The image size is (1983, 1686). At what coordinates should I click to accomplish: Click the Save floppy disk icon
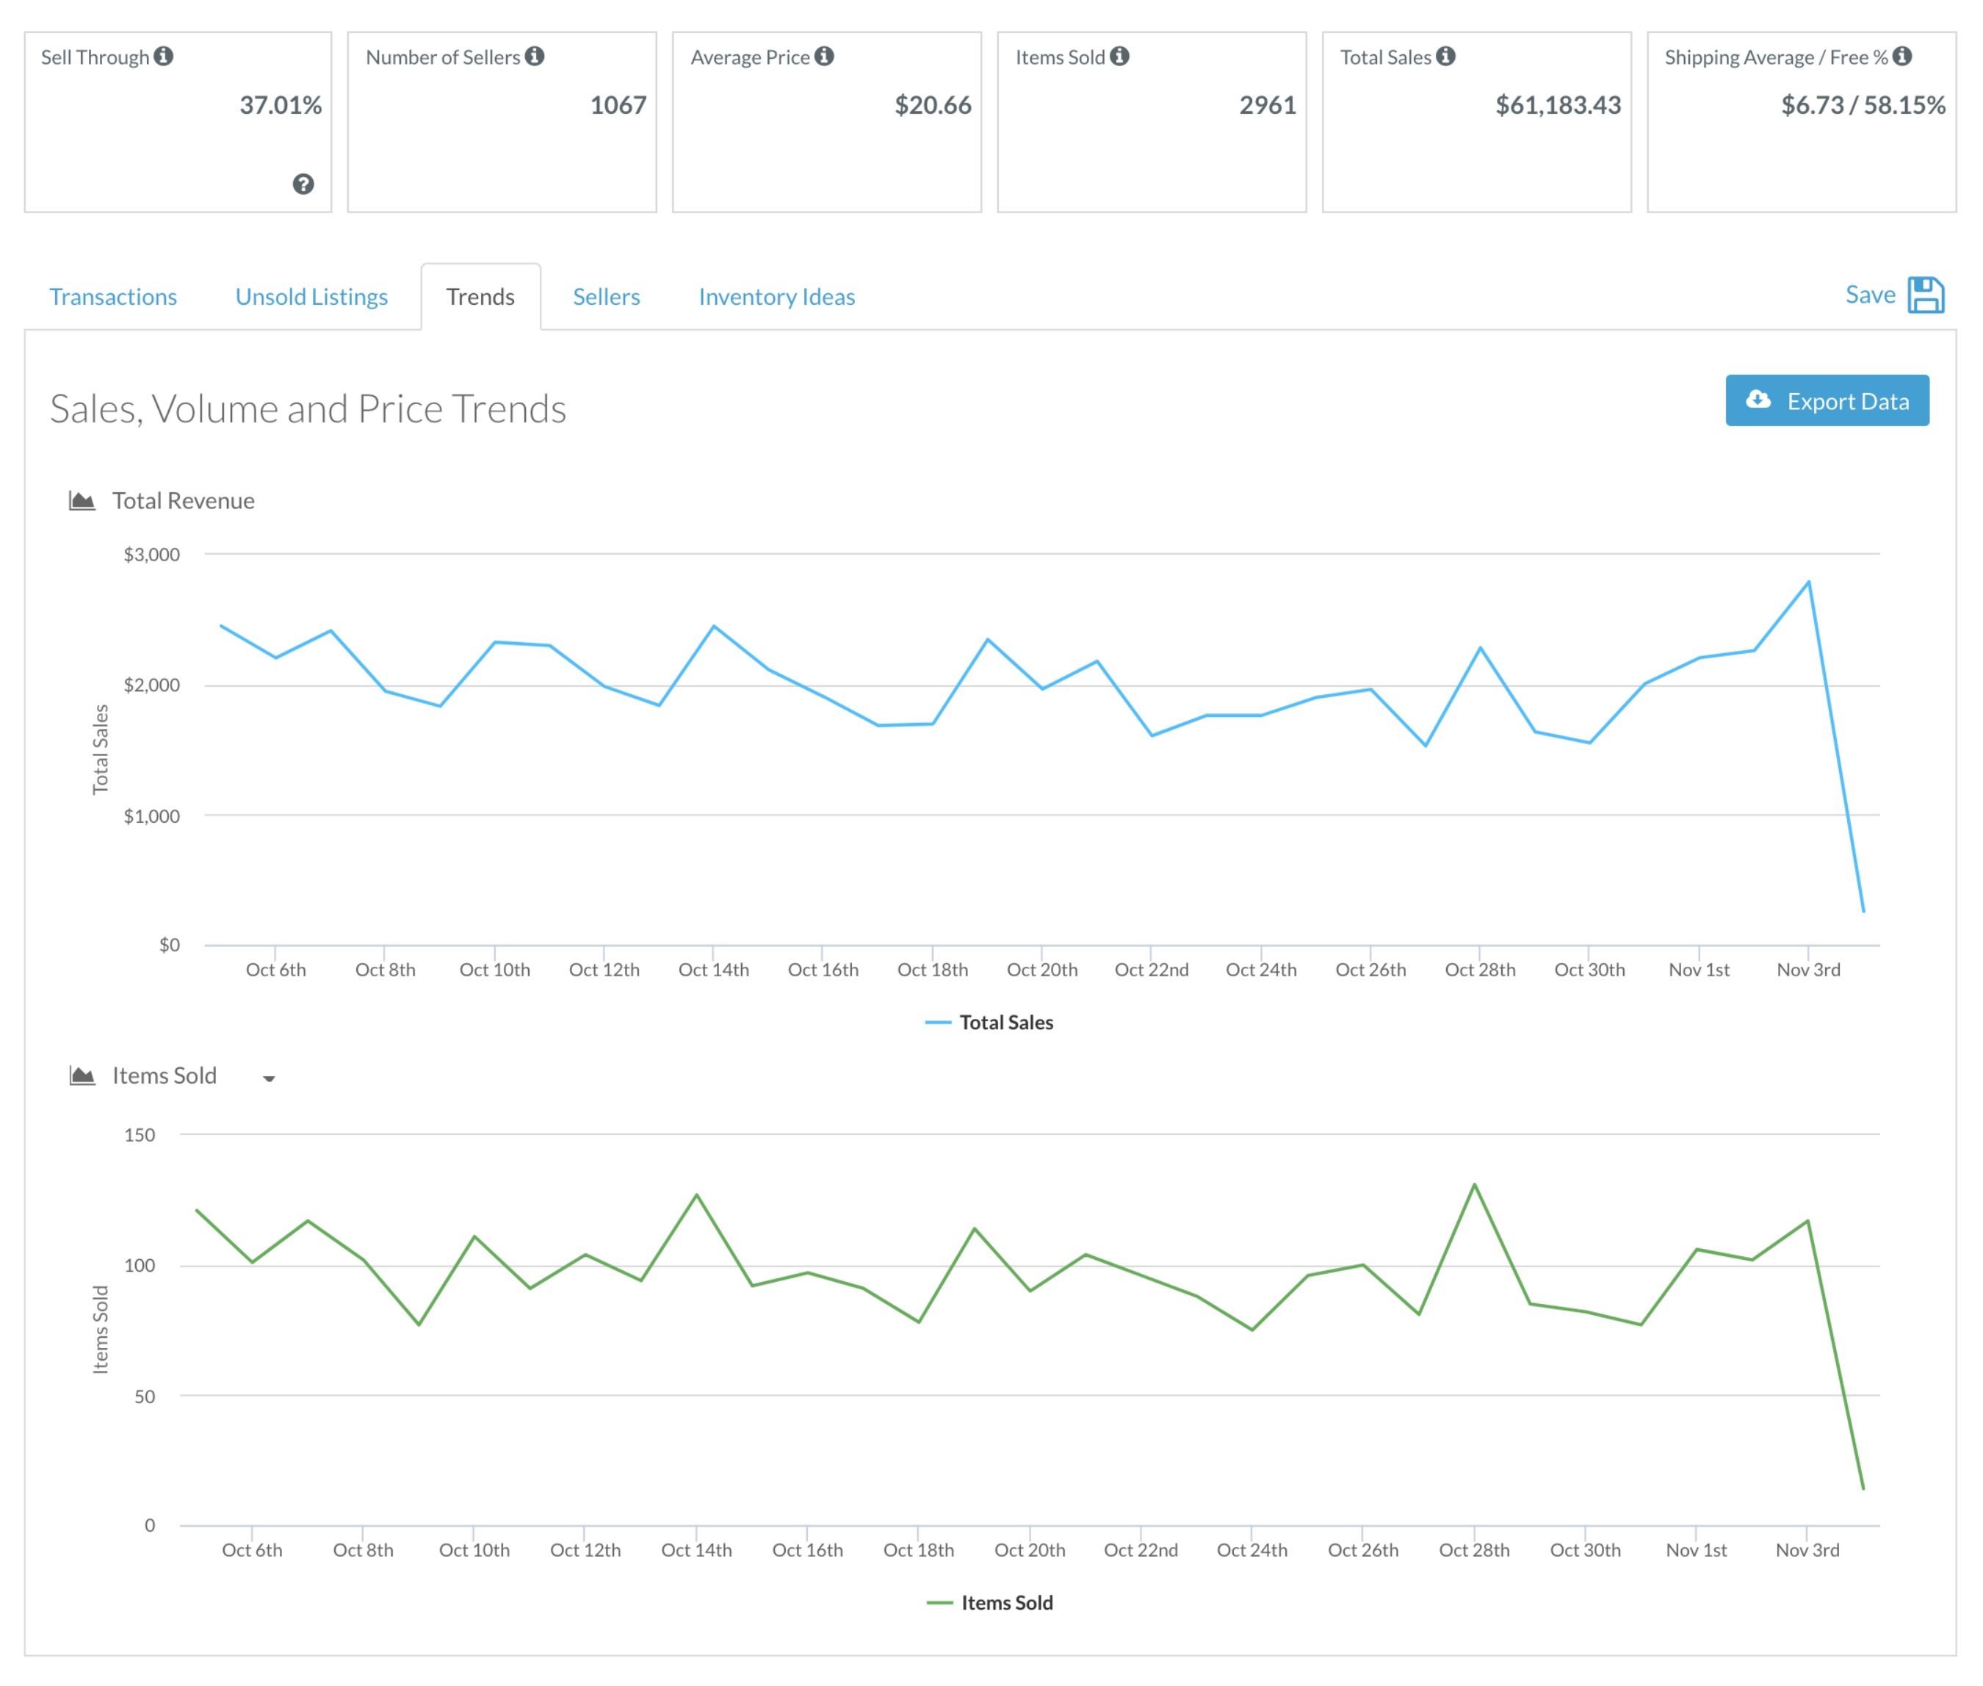point(1925,295)
